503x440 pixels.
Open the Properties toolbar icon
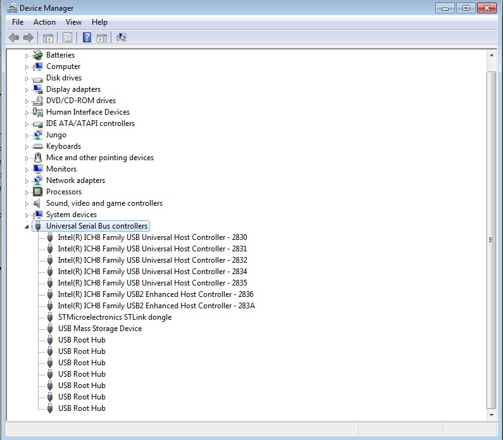click(x=67, y=37)
